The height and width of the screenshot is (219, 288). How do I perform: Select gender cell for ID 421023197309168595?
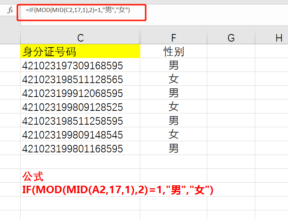pos(174,65)
